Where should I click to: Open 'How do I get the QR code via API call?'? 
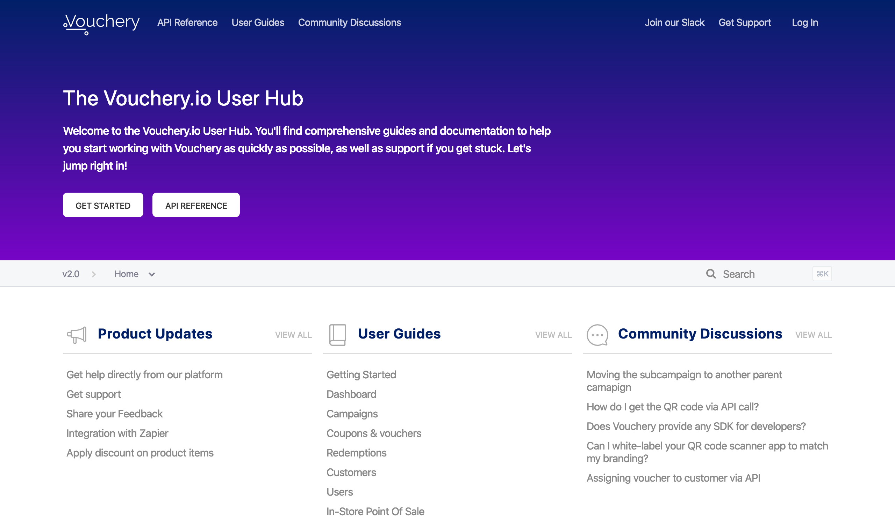(672, 407)
